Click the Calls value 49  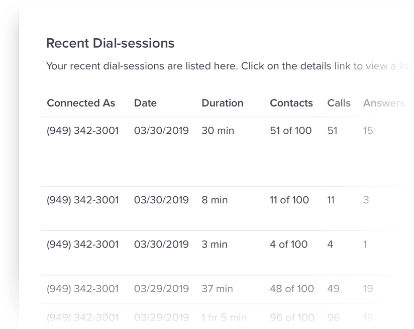coord(333,289)
